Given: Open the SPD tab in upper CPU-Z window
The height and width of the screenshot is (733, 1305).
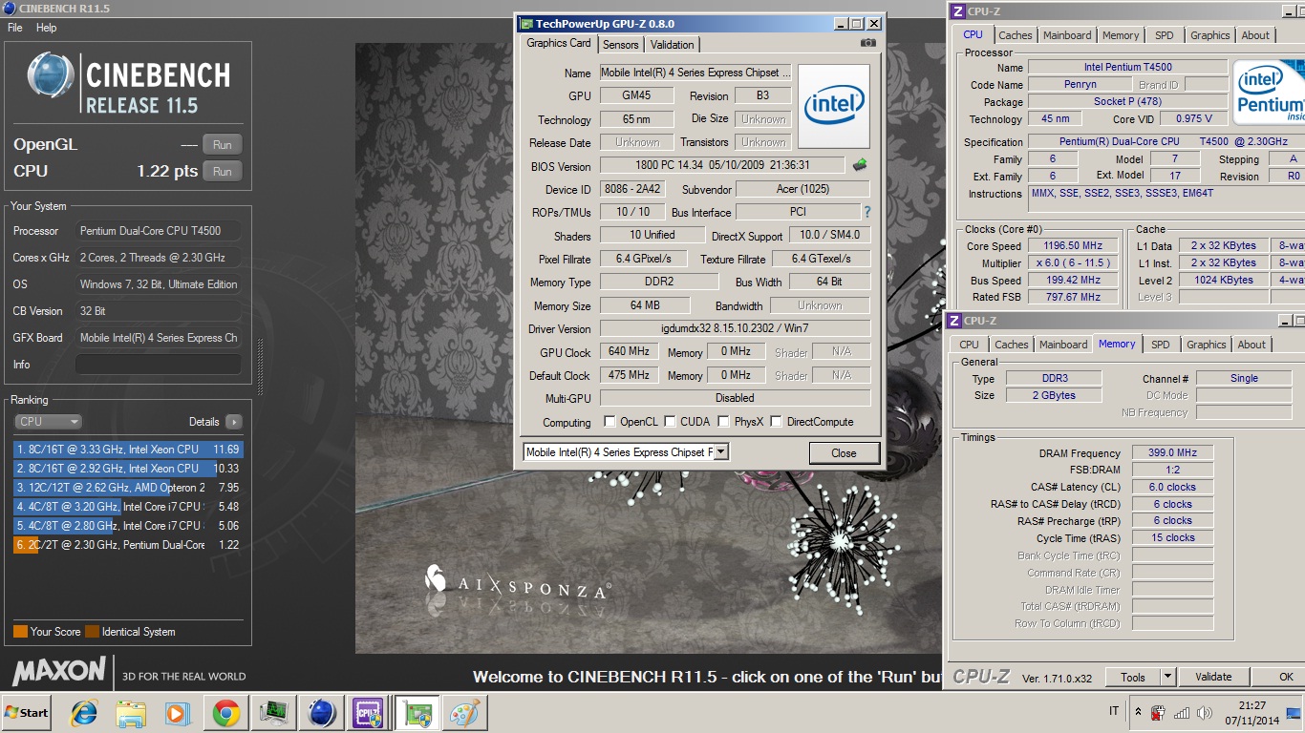Looking at the screenshot, I should coord(1164,35).
